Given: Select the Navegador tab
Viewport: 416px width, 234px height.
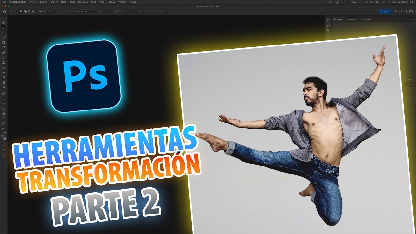Looking at the screenshot, I should click(x=338, y=19).
